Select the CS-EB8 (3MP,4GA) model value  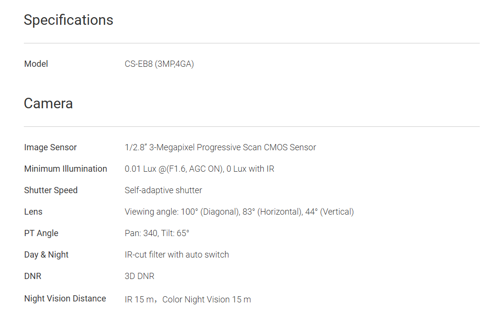click(159, 64)
